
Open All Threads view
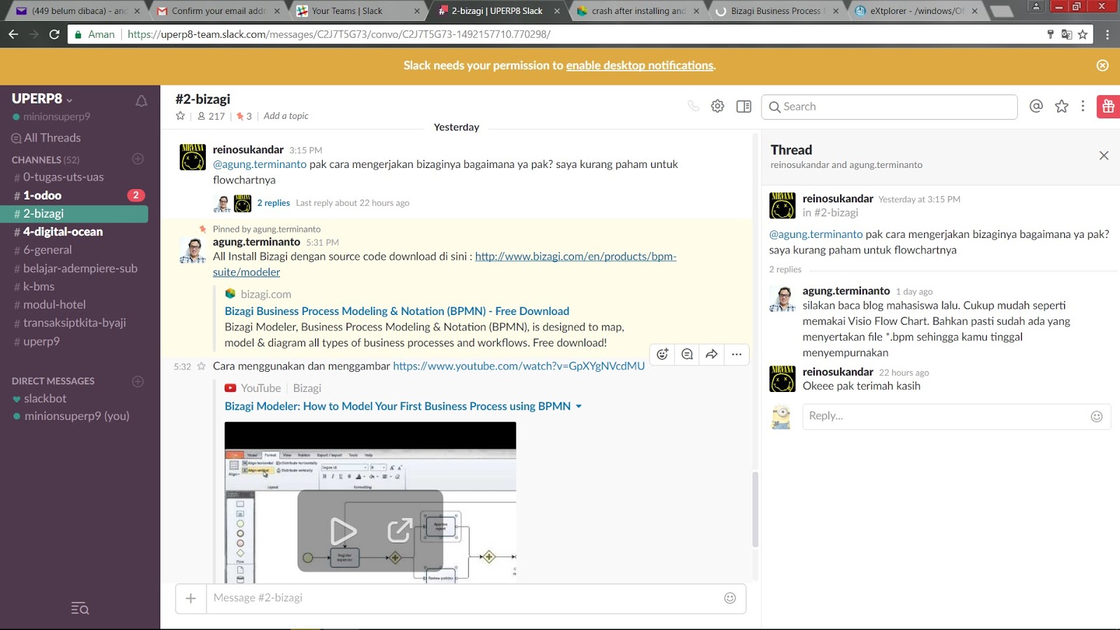[x=46, y=138]
